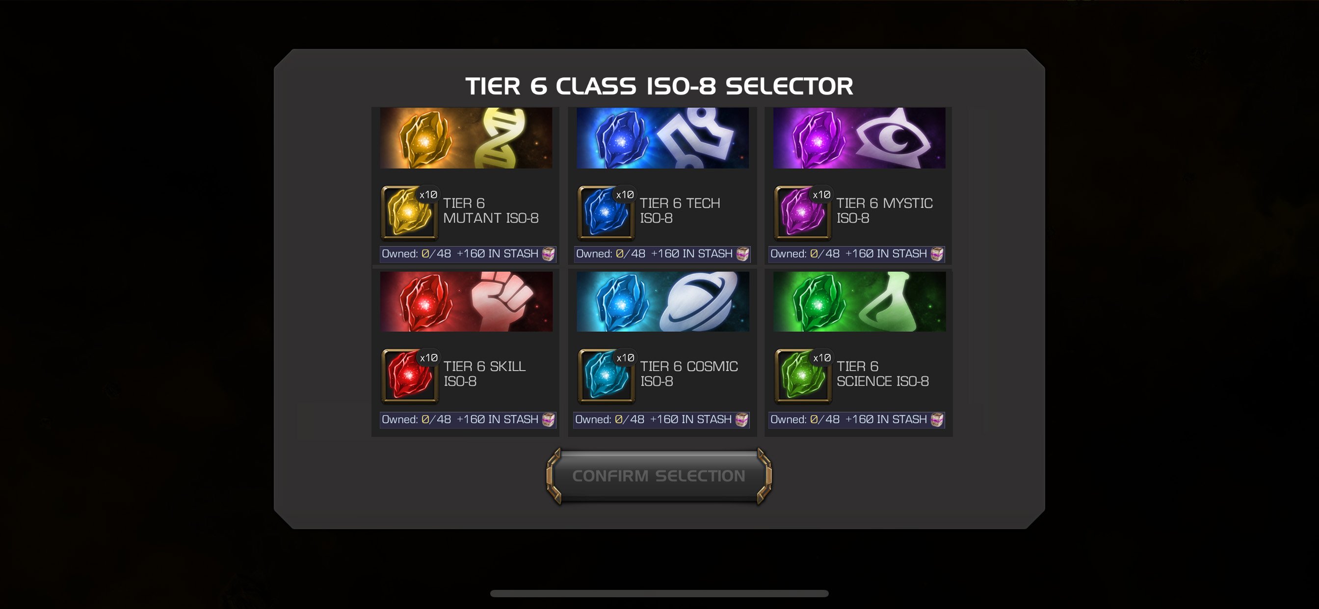
Task: Select the blue Tech ISO-8 crystal icon
Action: tap(606, 212)
